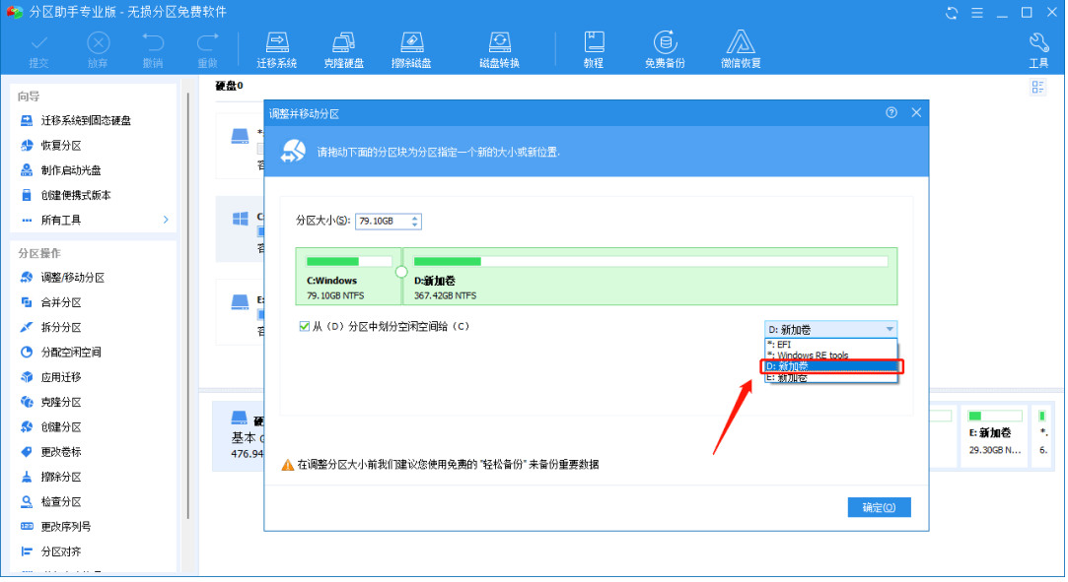The width and height of the screenshot is (1068, 582).
Task: Choose Windows RE tools from the list
Action: coord(813,356)
